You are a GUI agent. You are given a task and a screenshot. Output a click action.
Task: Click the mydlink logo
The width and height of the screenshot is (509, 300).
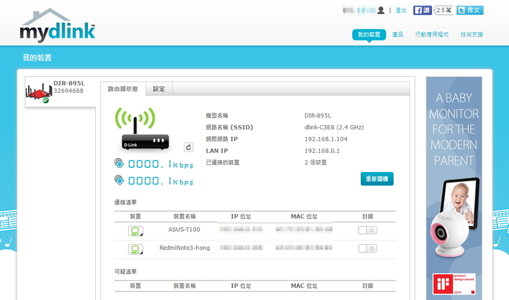click(57, 27)
